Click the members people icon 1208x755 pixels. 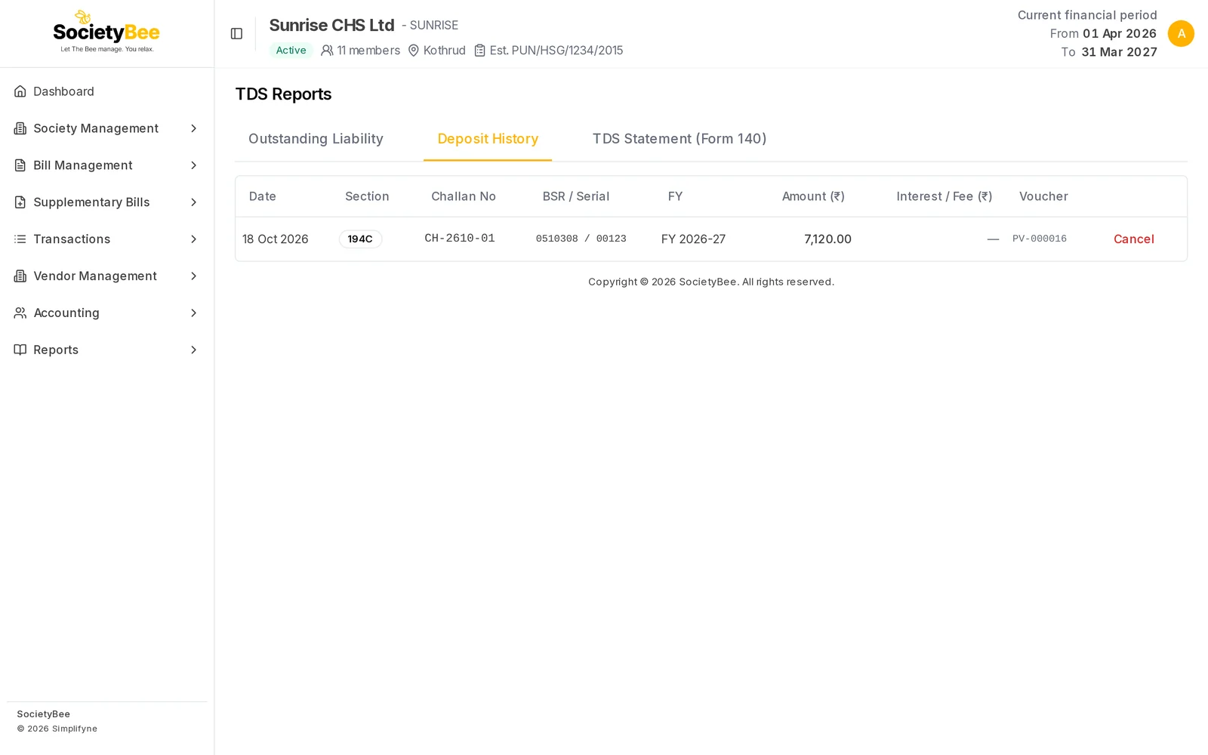(327, 51)
